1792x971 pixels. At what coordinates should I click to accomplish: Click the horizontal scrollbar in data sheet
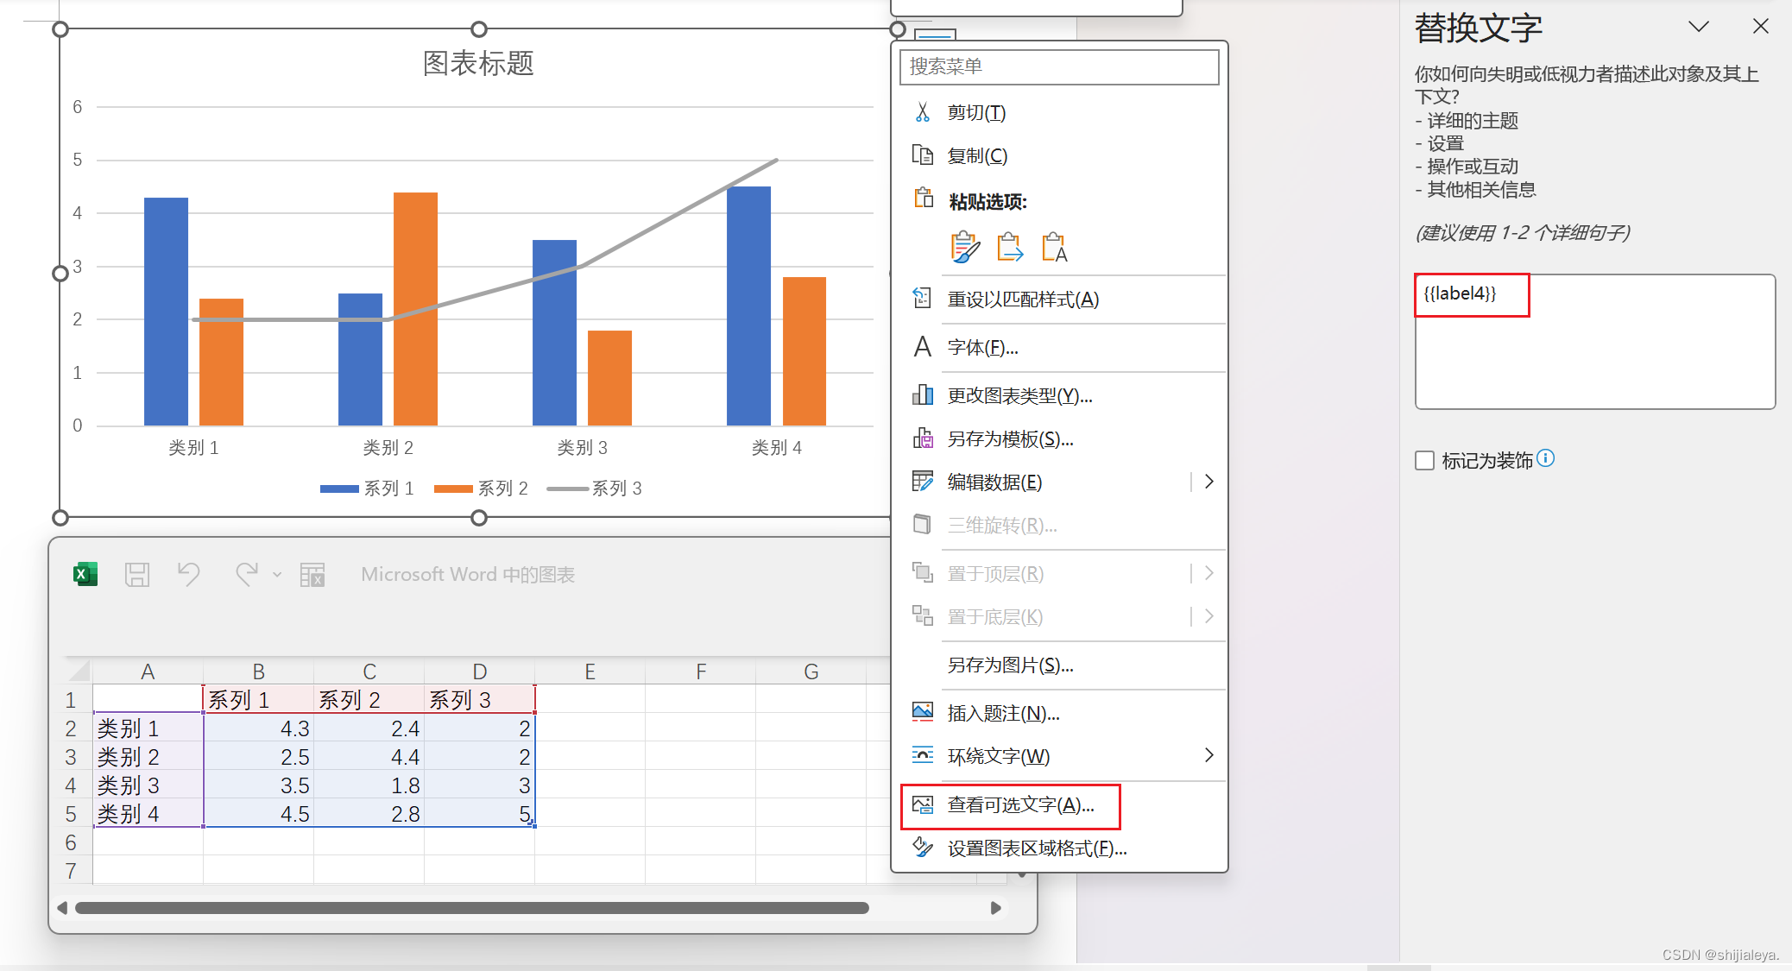click(x=472, y=908)
